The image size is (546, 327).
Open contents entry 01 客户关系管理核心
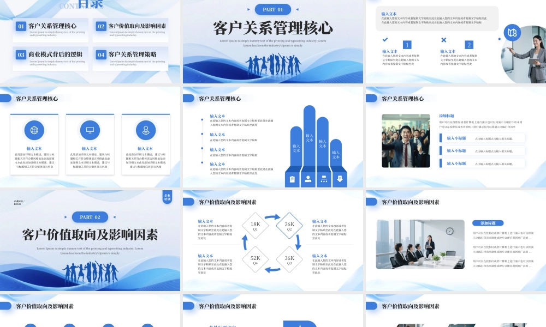(x=50, y=30)
